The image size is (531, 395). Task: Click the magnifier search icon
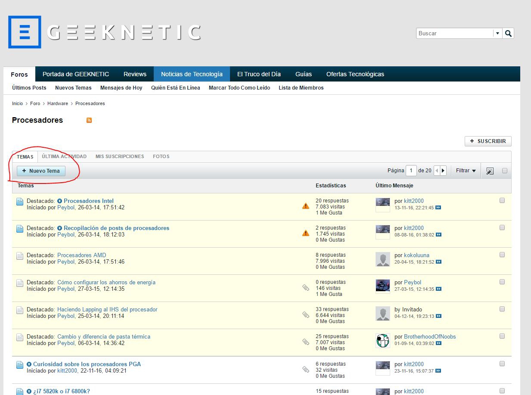[508, 33]
